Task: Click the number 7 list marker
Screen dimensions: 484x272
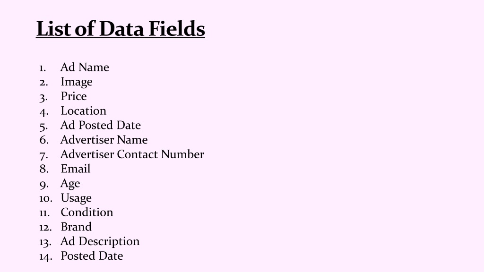Action: point(43,155)
